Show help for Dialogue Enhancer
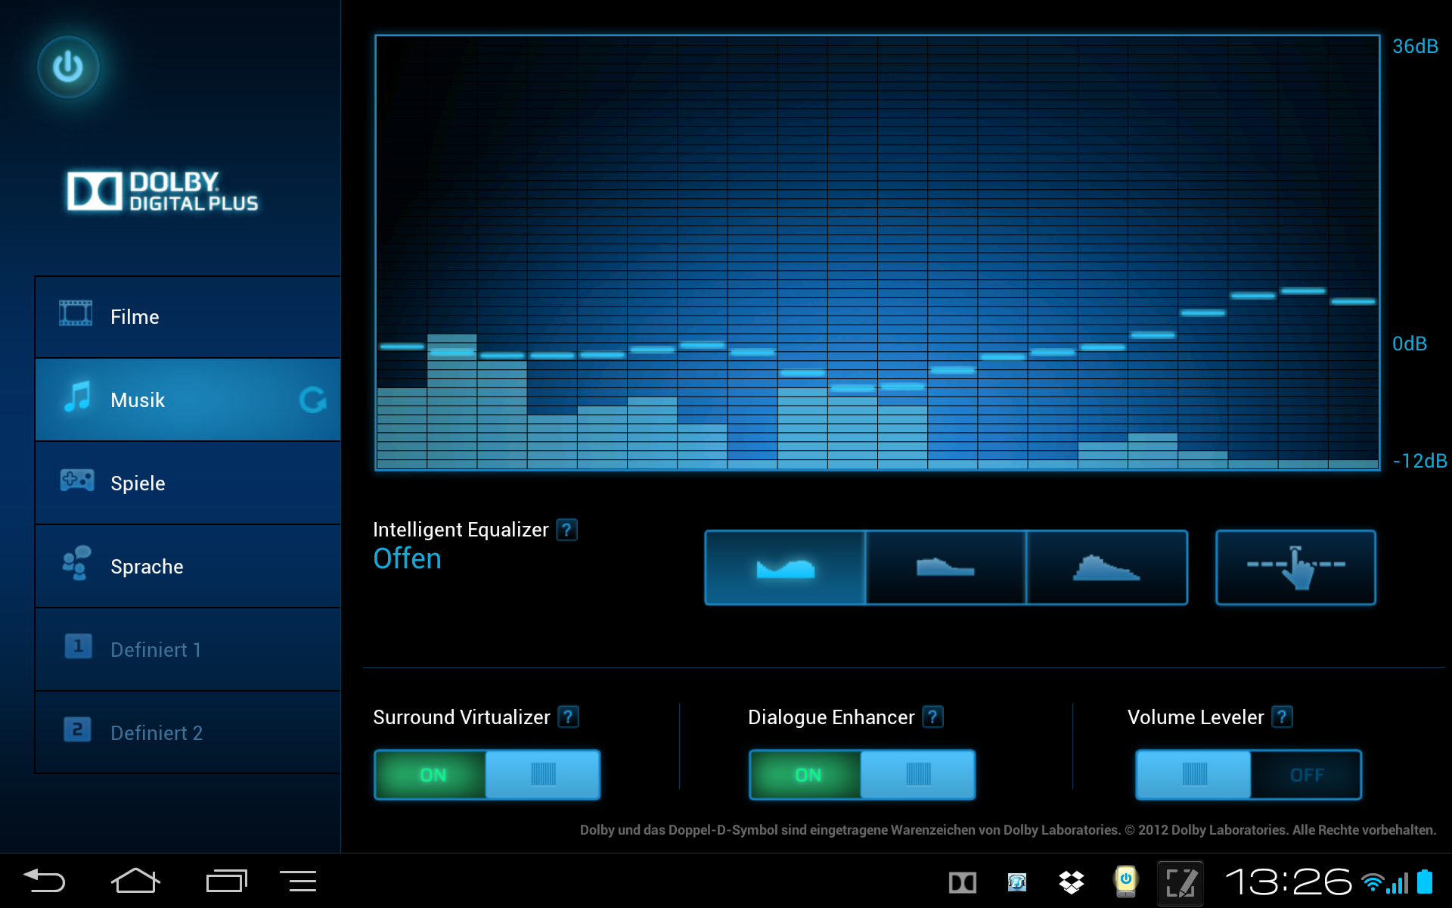 pyautogui.click(x=933, y=717)
